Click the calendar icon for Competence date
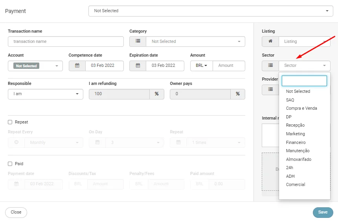This screenshot has height=223, width=338. click(x=77, y=66)
